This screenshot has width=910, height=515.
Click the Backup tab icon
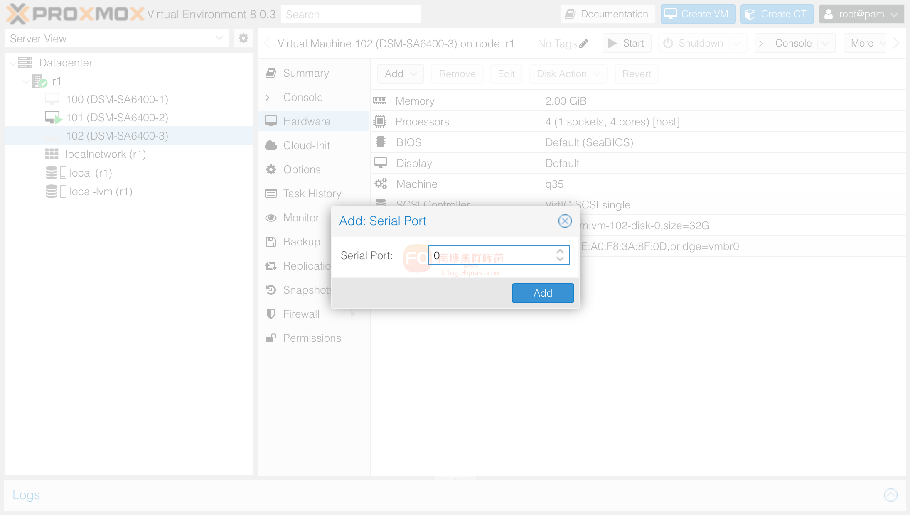271,241
